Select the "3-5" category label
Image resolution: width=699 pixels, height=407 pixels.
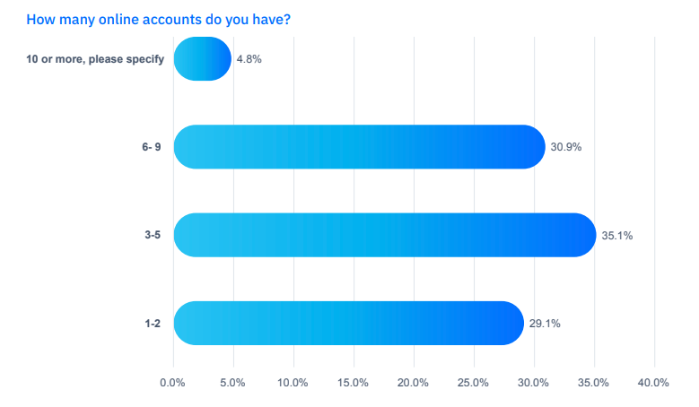pyautogui.click(x=152, y=236)
